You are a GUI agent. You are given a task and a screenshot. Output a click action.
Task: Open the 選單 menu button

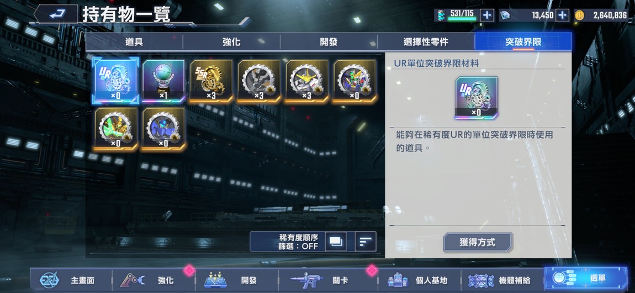pyautogui.click(x=586, y=279)
